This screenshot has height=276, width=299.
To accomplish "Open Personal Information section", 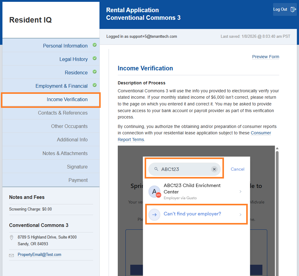I will tap(65, 46).
